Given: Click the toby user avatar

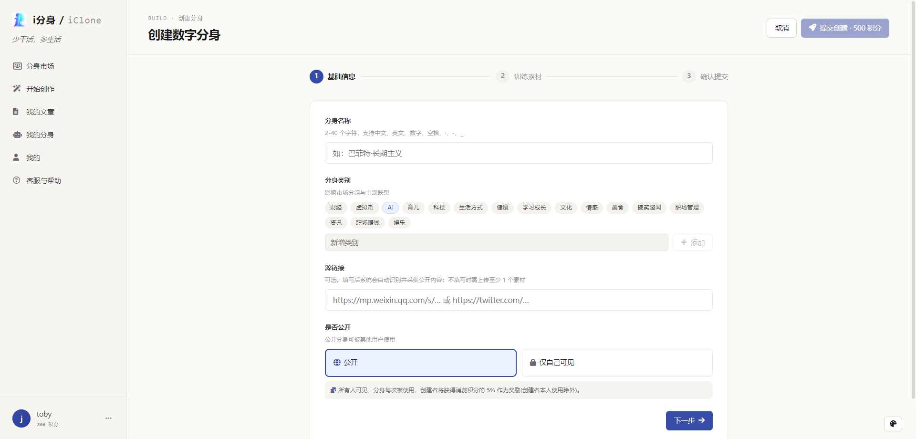Looking at the screenshot, I should 21,418.
